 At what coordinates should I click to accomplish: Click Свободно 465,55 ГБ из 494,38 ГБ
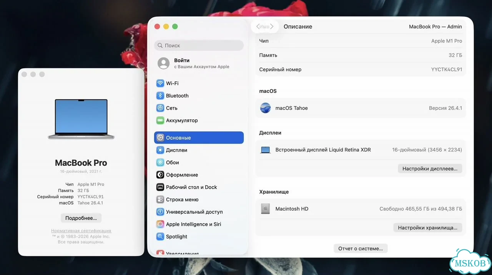click(x=421, y=209)
